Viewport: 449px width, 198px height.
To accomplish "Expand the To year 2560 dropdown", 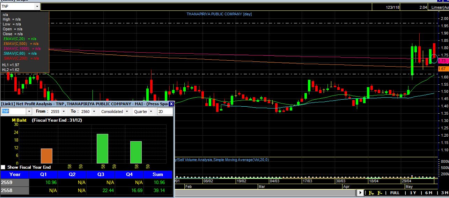I will tap(94, 112).
